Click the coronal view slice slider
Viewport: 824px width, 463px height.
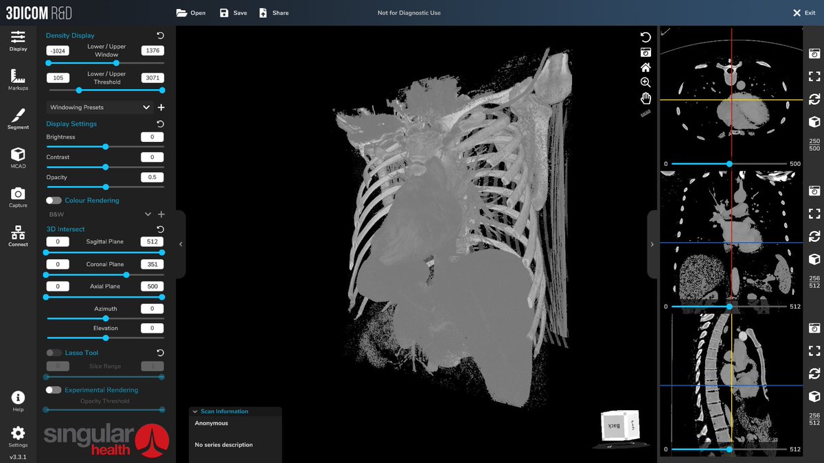pyautogui.click(x=729, y=307)
